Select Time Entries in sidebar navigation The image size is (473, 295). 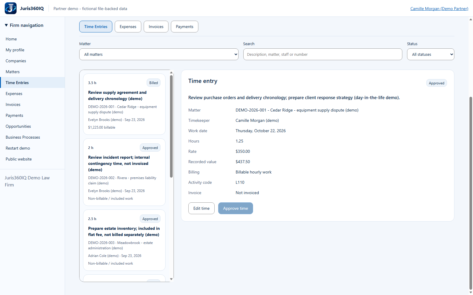[33, 83]
